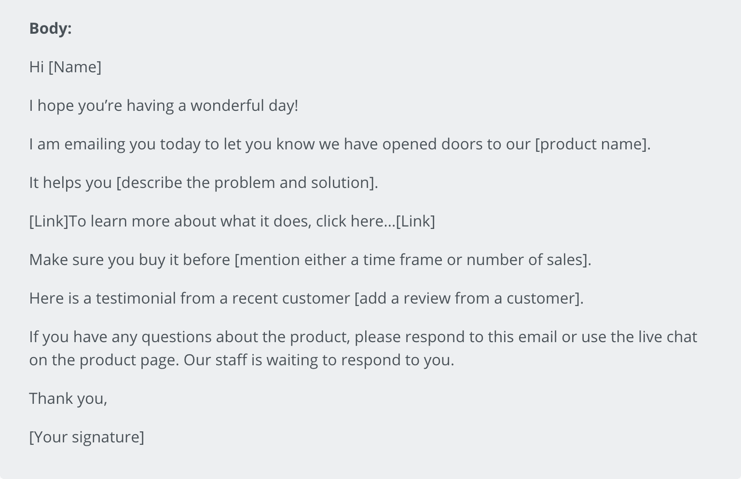Click the "Thank you," closing line
The width and height of the screenshot is (741, 479).
coord(68,399)
